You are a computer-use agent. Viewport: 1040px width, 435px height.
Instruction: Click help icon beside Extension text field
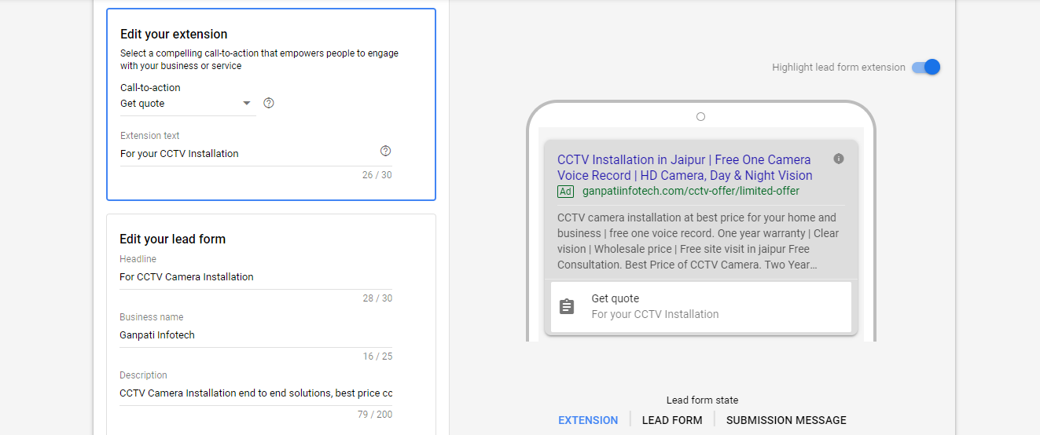coord(385,151)
